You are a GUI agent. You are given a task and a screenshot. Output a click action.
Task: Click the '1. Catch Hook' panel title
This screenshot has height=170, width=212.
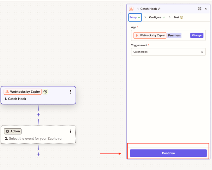pos(147,9)
